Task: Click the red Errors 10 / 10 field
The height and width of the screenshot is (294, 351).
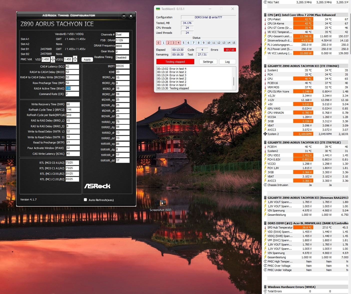Action: pos(230,50)
